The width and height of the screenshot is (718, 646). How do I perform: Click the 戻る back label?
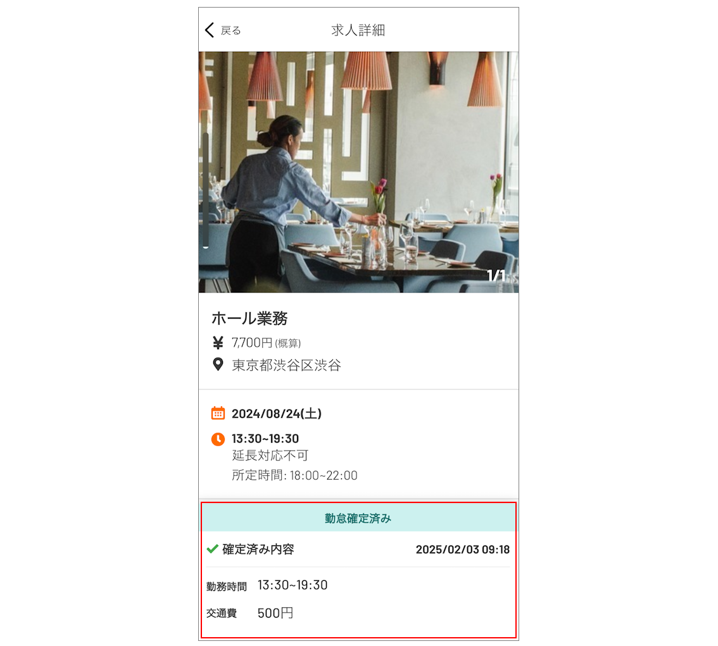pos(230,30)
